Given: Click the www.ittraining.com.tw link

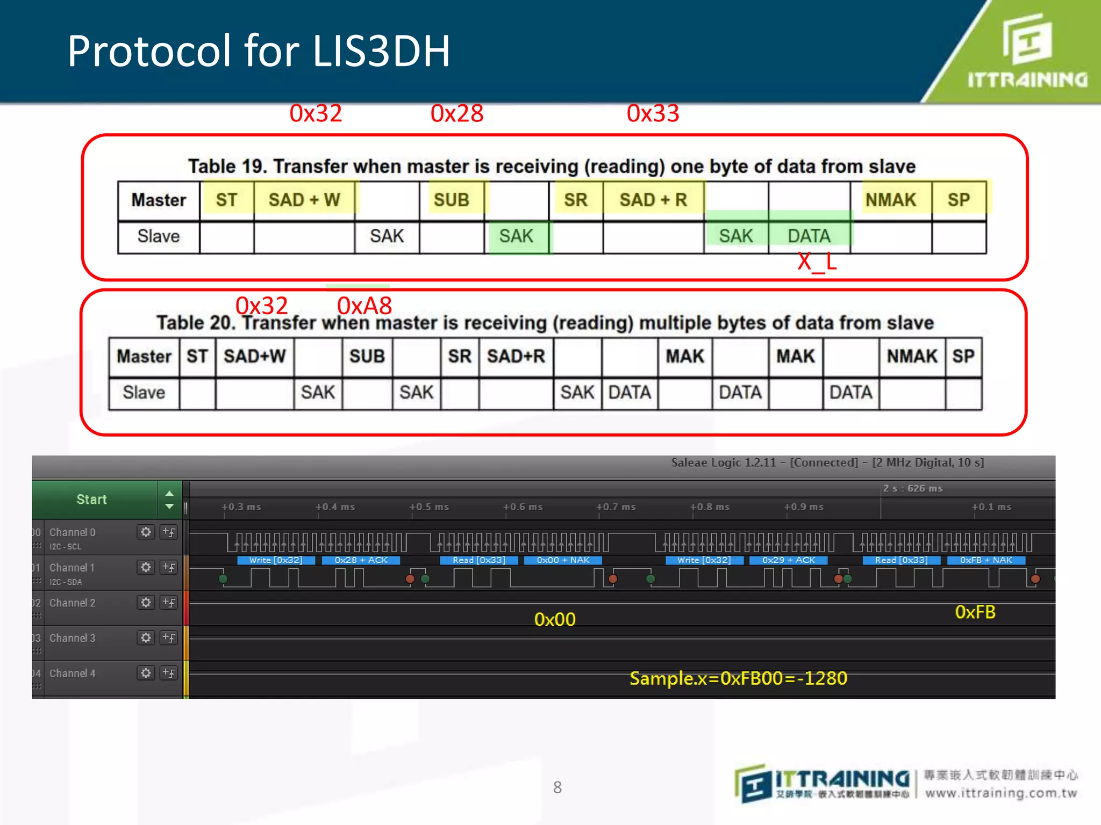Looking at the screenshot, I should tap(1001, 793).
